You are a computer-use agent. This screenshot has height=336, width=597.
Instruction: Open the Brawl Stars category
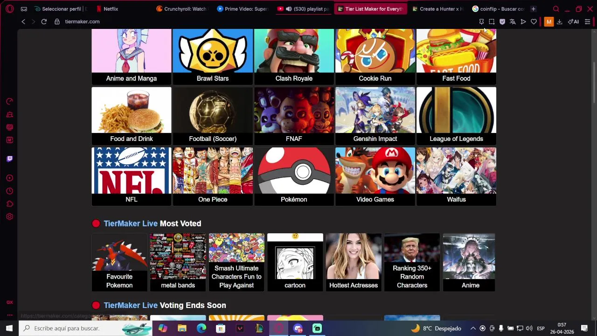click(x=213, y=57)
